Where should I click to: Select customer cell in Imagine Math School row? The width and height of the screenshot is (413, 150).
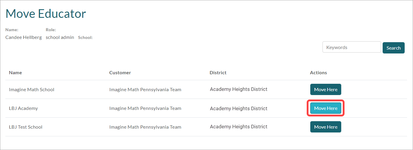(x=145, y=89)
